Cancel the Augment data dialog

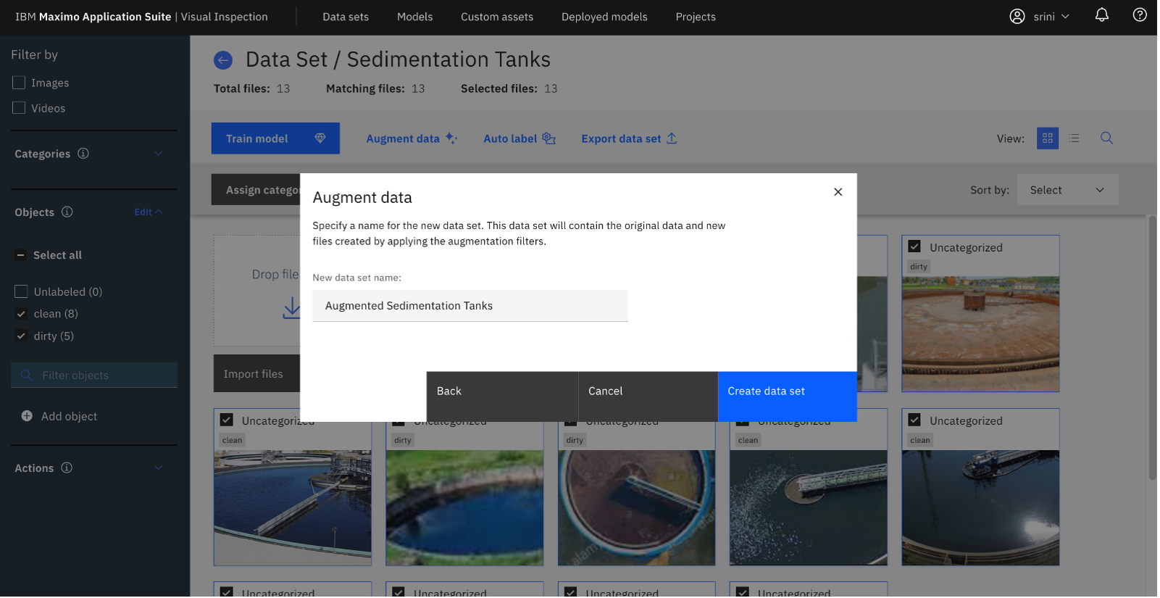pos(650,398)
